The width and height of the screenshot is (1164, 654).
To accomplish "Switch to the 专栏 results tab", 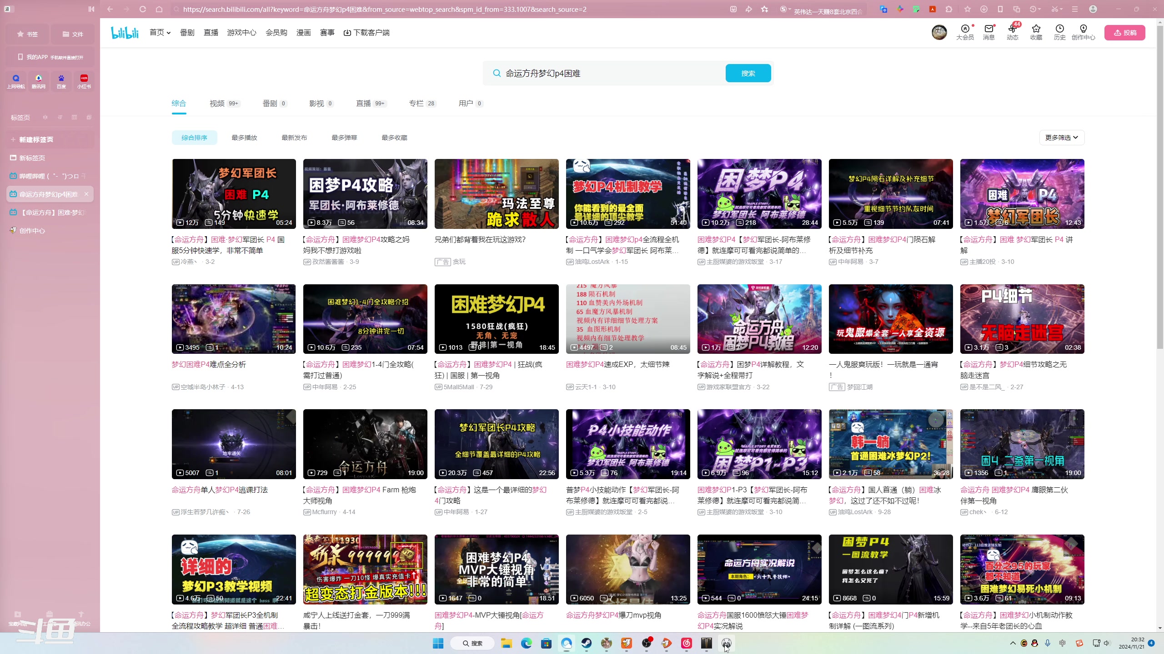I will (x=422, y=104).
